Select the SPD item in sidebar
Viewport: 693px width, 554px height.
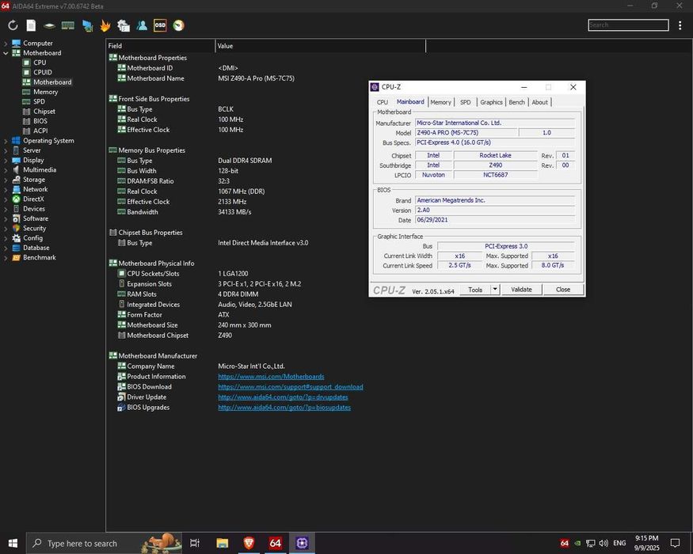39,102
